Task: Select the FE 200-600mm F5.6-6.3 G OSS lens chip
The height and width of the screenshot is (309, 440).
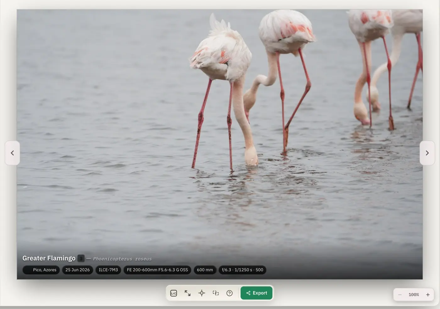Action: (x=157, y=270)
